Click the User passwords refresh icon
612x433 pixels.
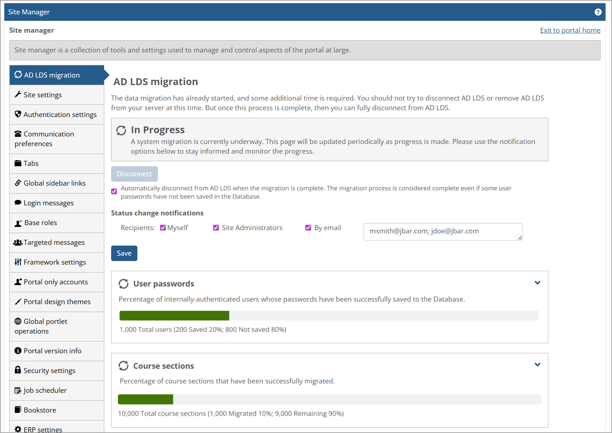[x=124, y=284]
